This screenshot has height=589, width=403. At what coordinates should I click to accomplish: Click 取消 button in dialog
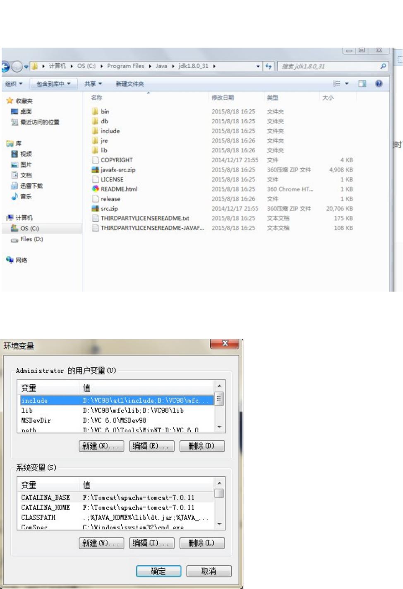209,571
